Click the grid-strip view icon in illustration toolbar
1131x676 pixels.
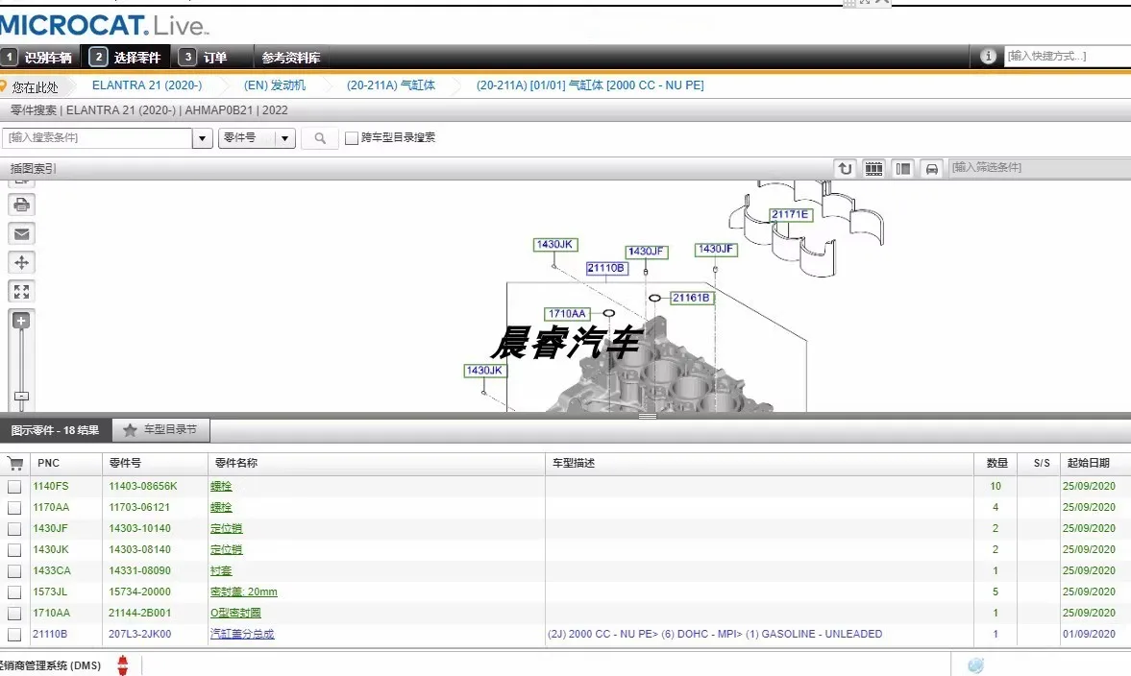[873, 169]
